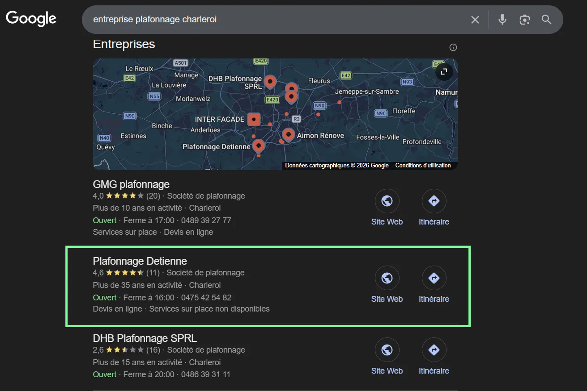Open Google Lens image search icon
587x391 pixels.
(524, 20)
